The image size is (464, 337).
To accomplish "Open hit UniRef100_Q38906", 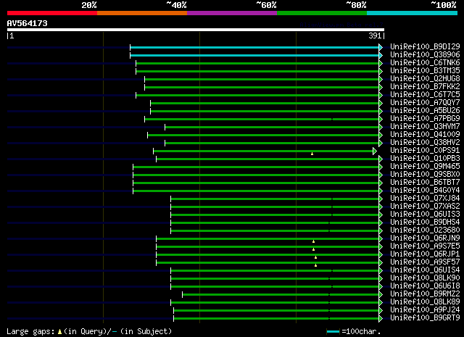I will [x=425, y=54].
